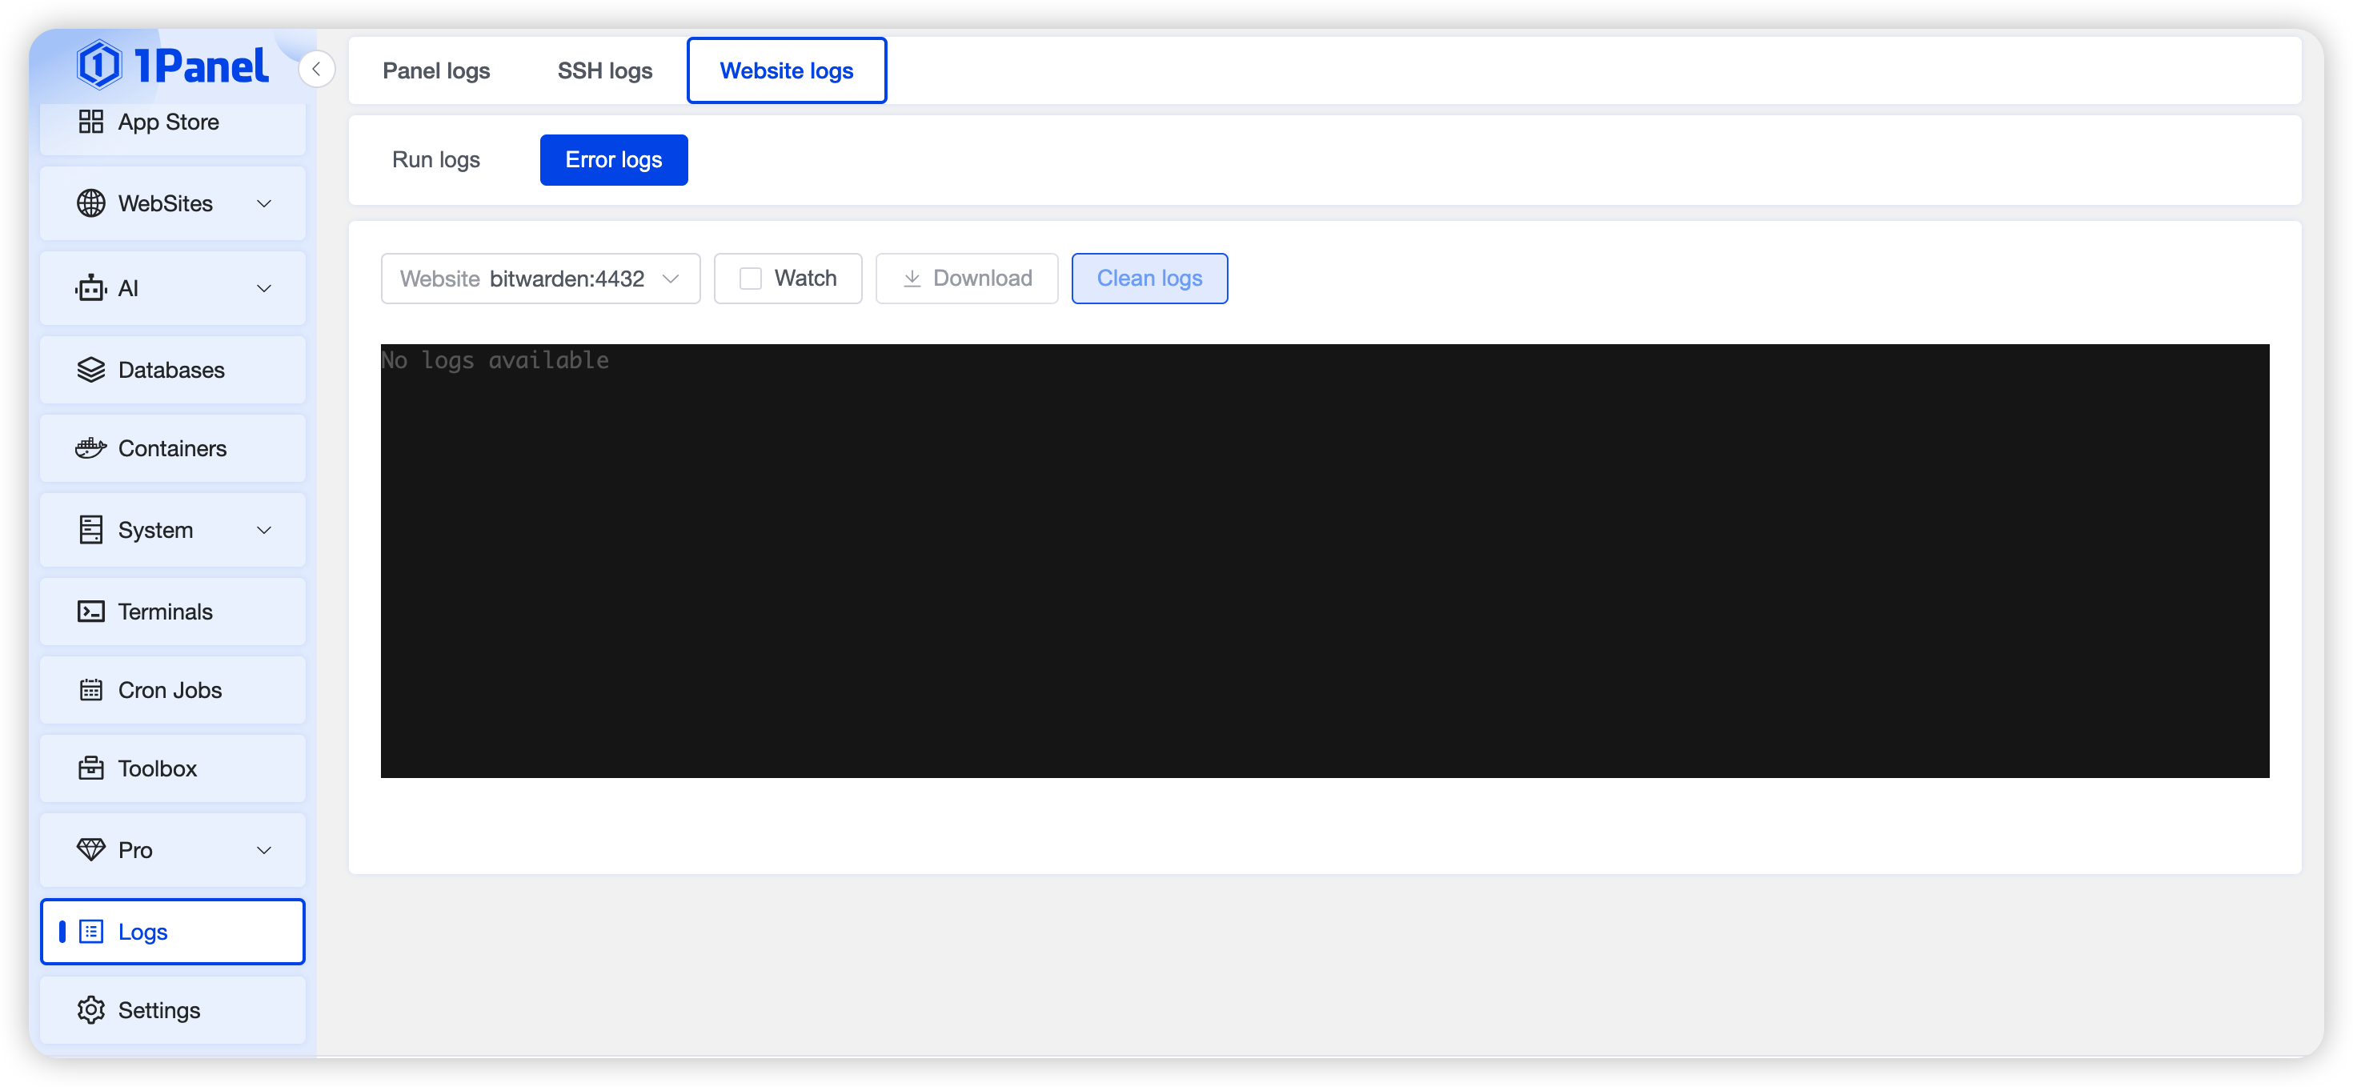This screenshot has height=1087, width=2353.
Task: Click the Terminals console icon
Action: [90, 611]
